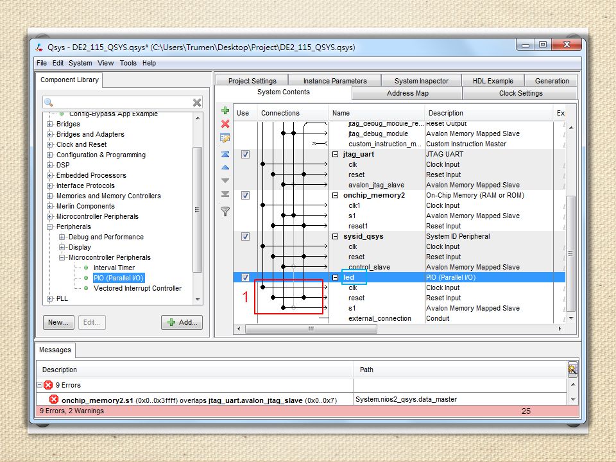The height and width of the screenshot is (462, 616).
Task: Switch to the System Inspector tab
Action: coord(421,81)
